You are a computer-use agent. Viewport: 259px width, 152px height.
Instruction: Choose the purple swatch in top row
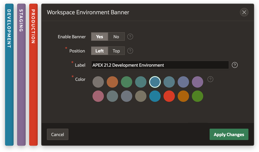198,82
